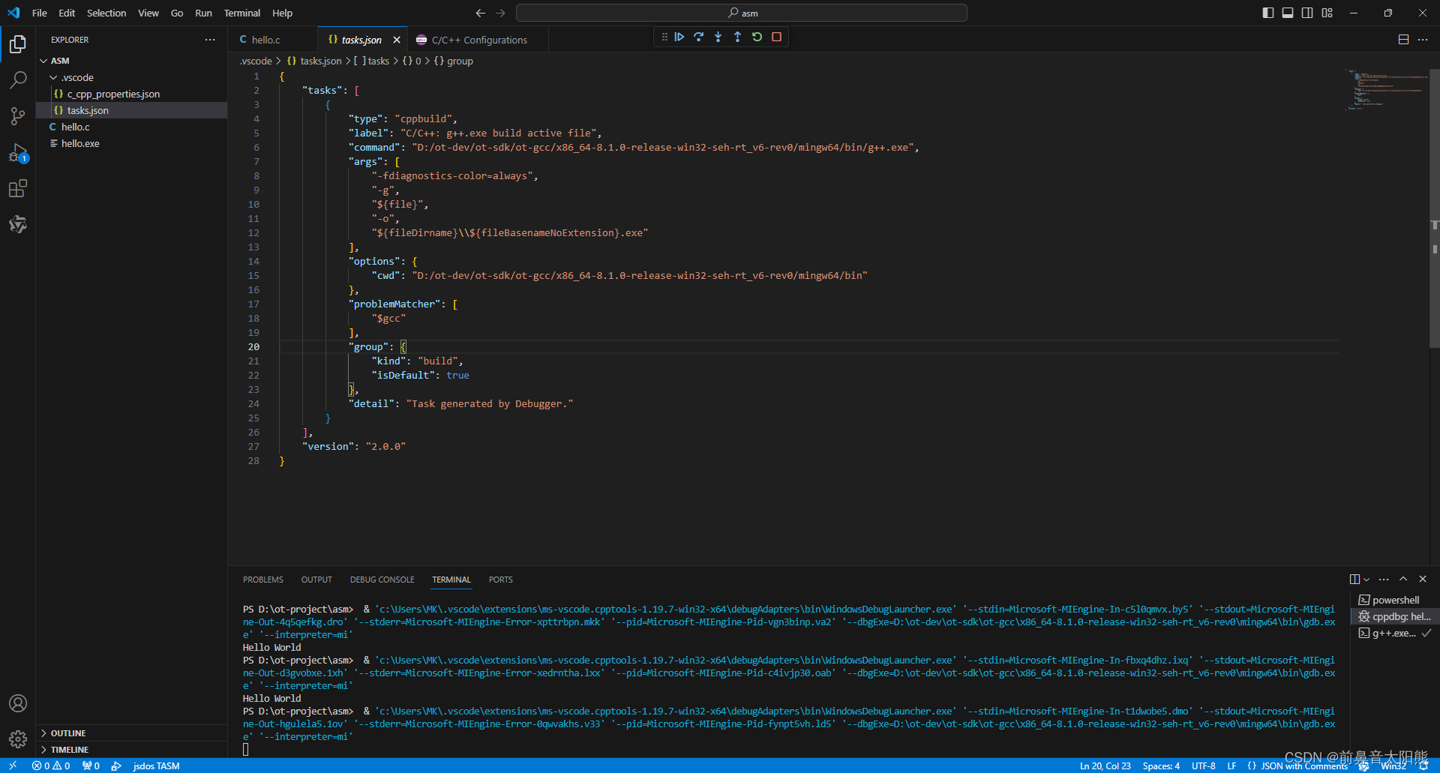Image resolution: width=1440 pixels, height=773 pixels.
Task: Click .vscode in the breadcrumb
Action: coord(256,61)
